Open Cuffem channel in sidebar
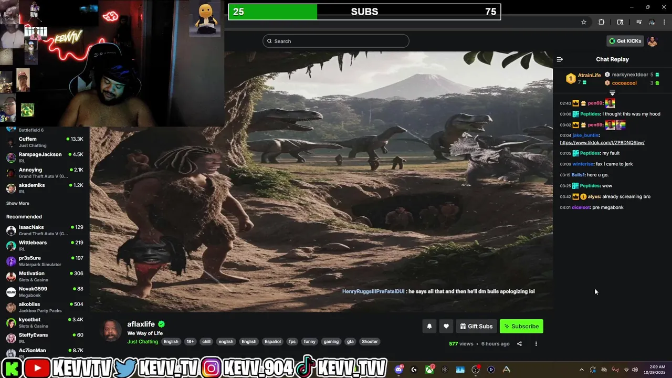The image size is (672, 378). tap(45, 142)
